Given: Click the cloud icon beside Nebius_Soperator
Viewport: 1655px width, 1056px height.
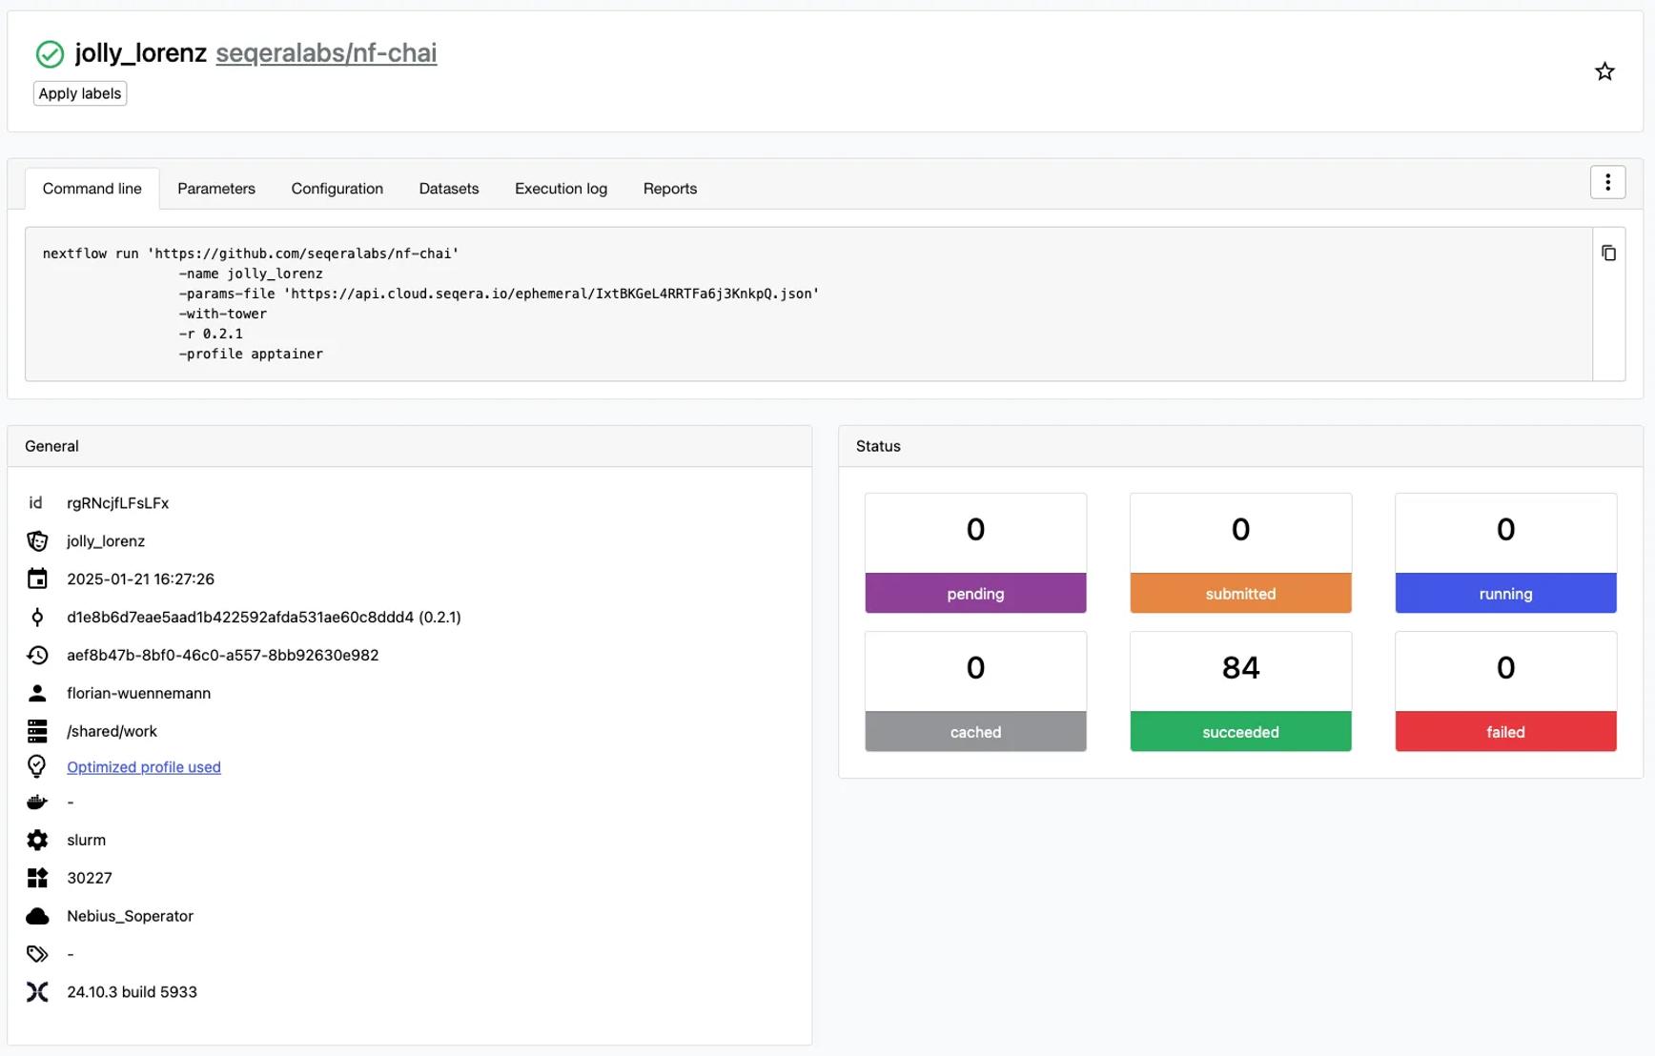Looking at the screenshot, I should pyautogui.click(x=37, y=916).
